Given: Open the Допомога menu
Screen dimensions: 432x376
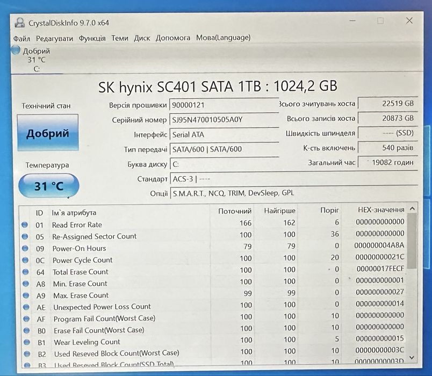Looking at the screenshot, I should click(172, 38).
